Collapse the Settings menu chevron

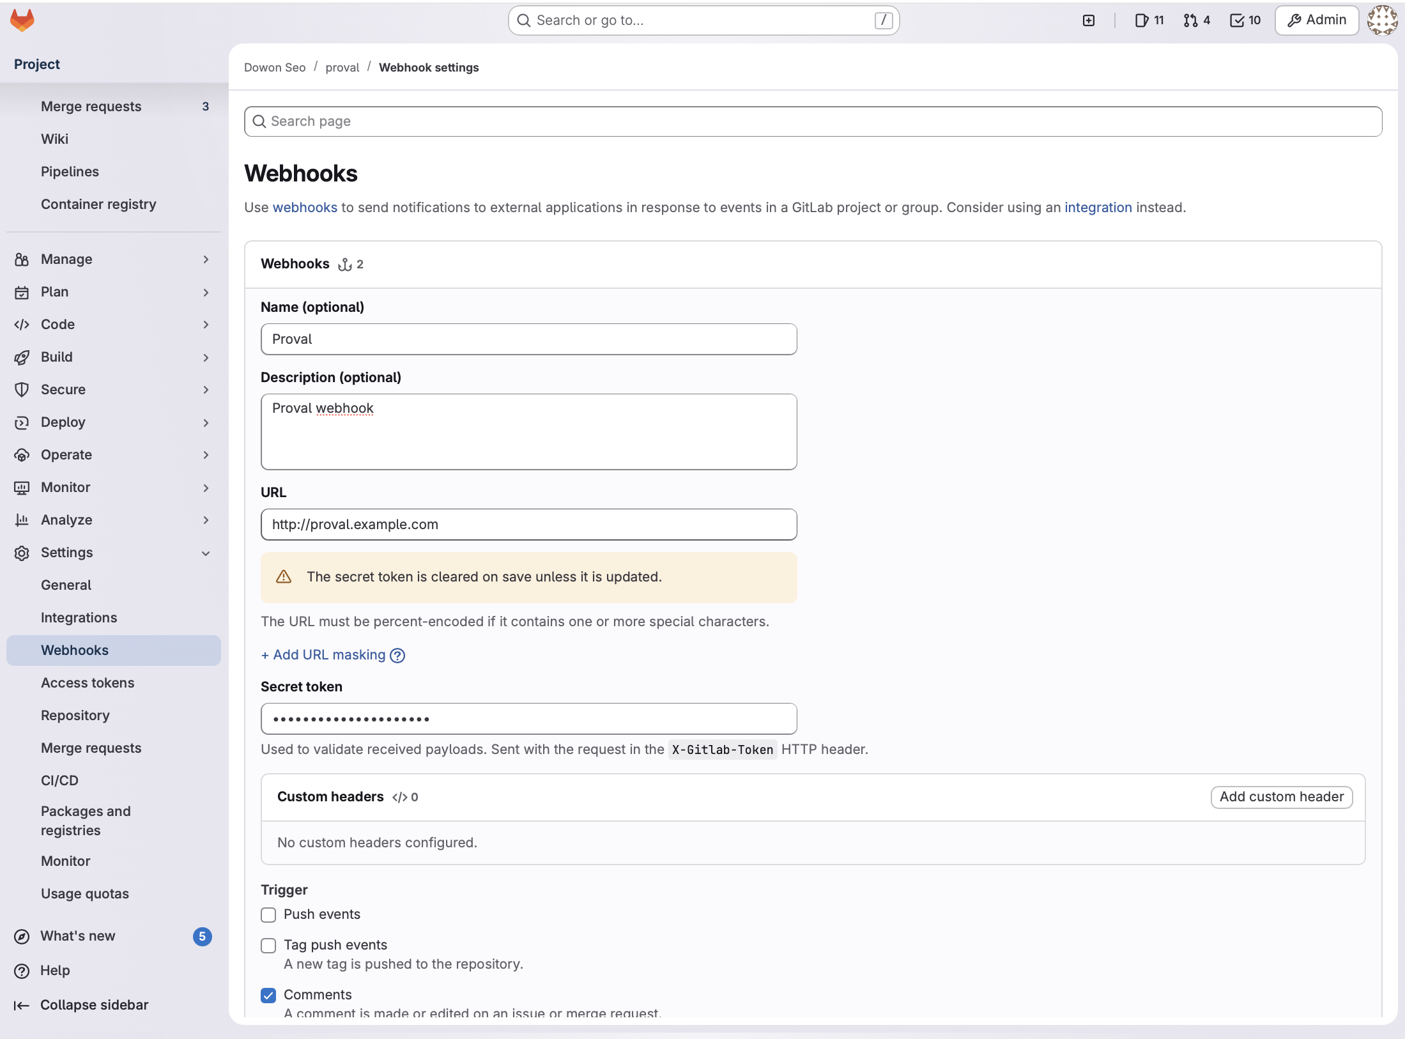(206, 553)
